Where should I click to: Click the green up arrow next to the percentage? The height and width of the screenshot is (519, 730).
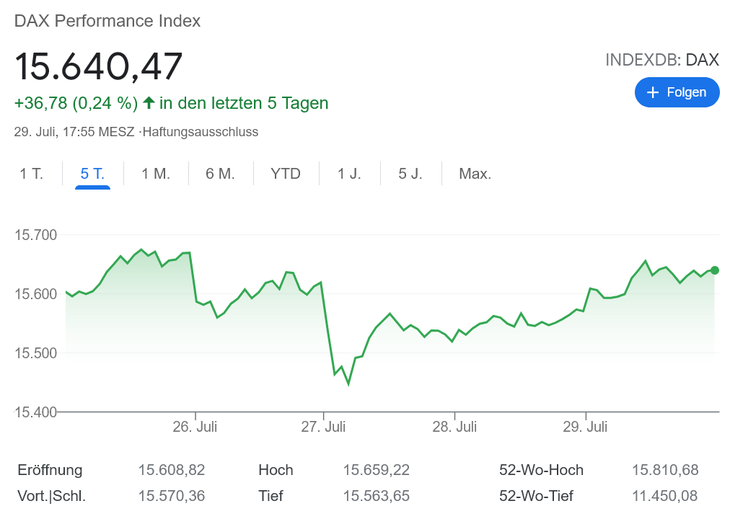(x=148, y=103)
